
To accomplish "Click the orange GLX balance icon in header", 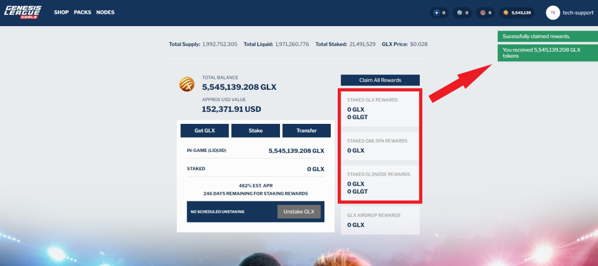I will pyautogui.click(x=506, y=13).
